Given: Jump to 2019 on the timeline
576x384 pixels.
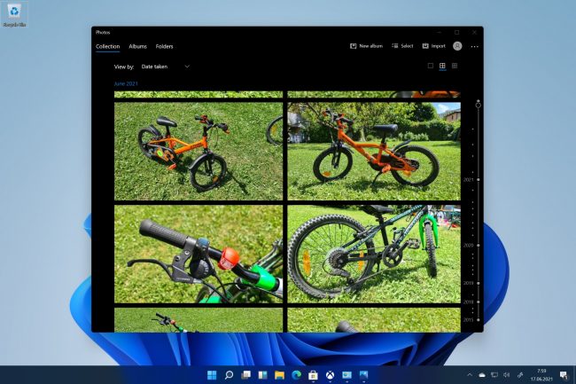Looking at the screenshot, I should click(469, 283).
